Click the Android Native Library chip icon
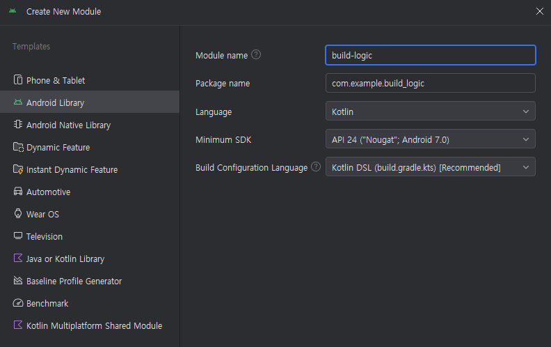 pyautogui.click(x=18, y=124)
